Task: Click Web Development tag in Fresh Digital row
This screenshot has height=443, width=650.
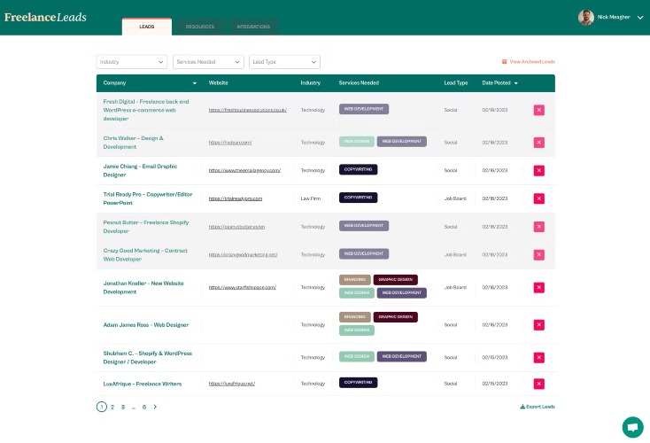Action: (x=364, y=109)
